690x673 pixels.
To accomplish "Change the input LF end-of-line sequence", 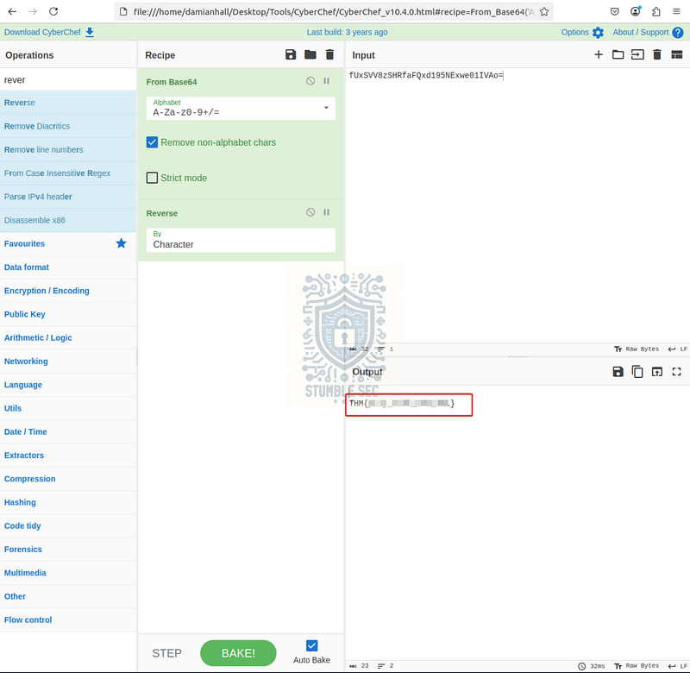I will 678,349.
